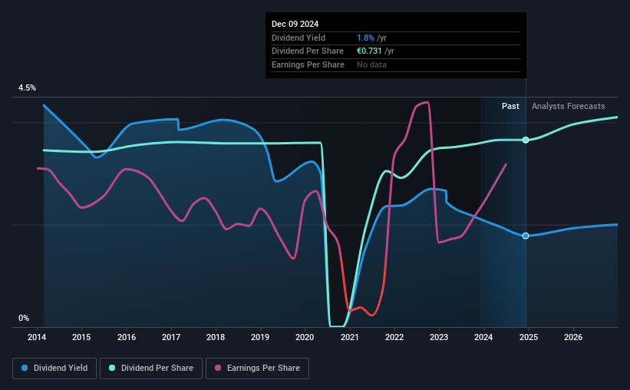Click the 2024 x-axis label

[x=483, y=337]
